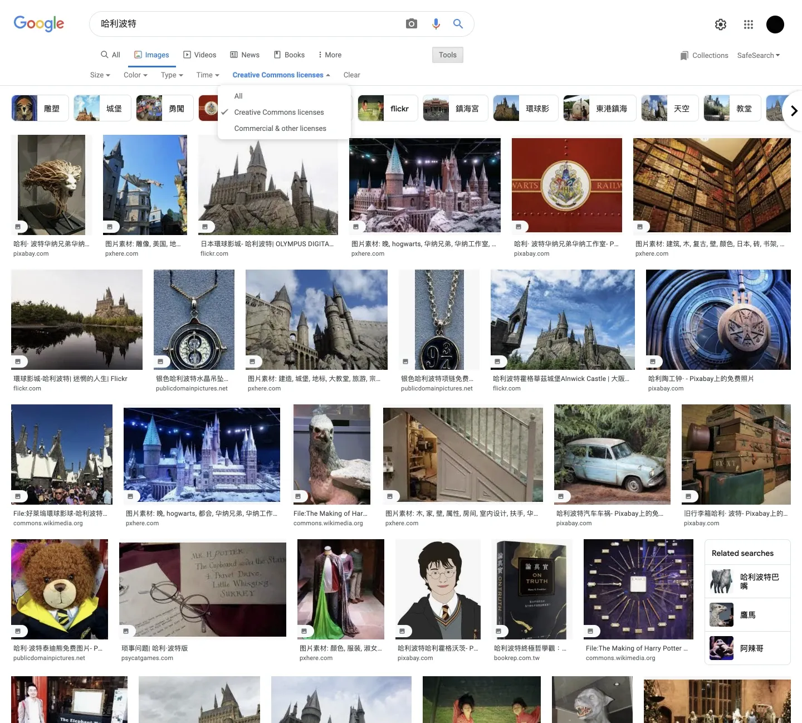The height and width of the screenshot is (723, 802).
Task: Open the ON TRUTH book cover image
Action: [x=532, y=589]
